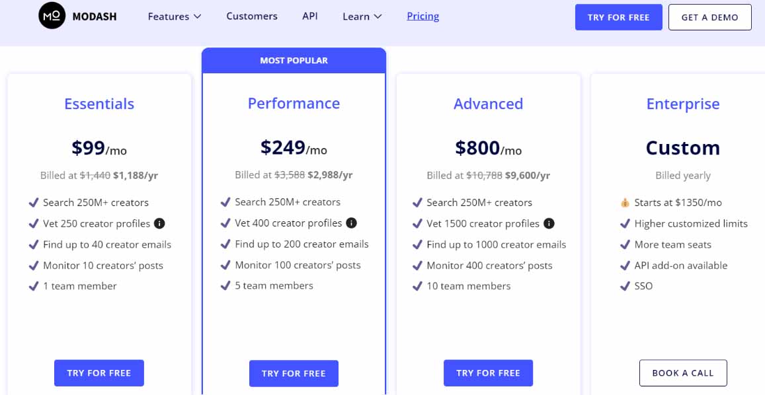Click the GET A DEMO button
The width and height of the screenshot is (765, 395).
[x=709, y=17]
